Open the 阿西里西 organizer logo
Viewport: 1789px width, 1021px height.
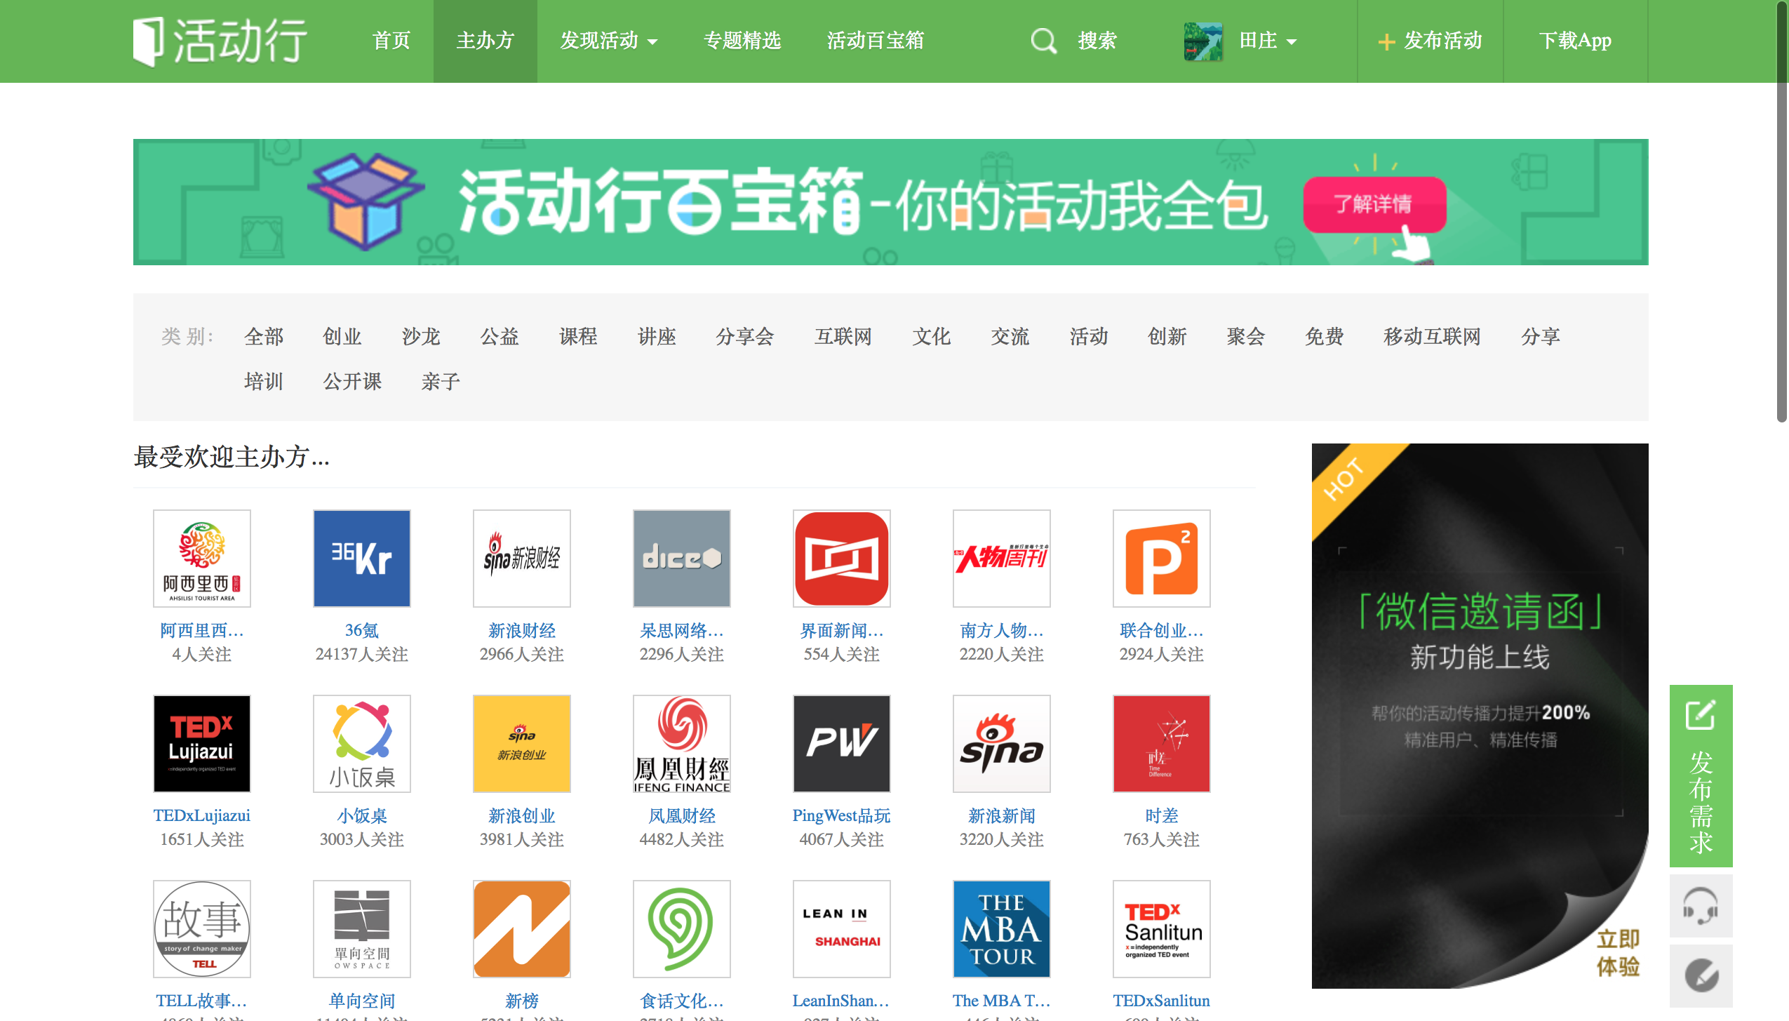tap(202, 559)
